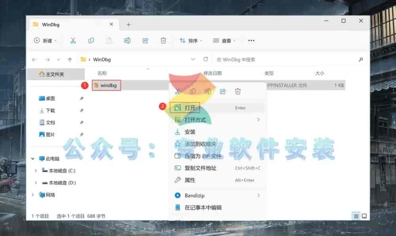Image resolution: width=396 pixels, height=236 pixels.
Task: Open the See more (three dots) menu
Action: pos(251,40)
